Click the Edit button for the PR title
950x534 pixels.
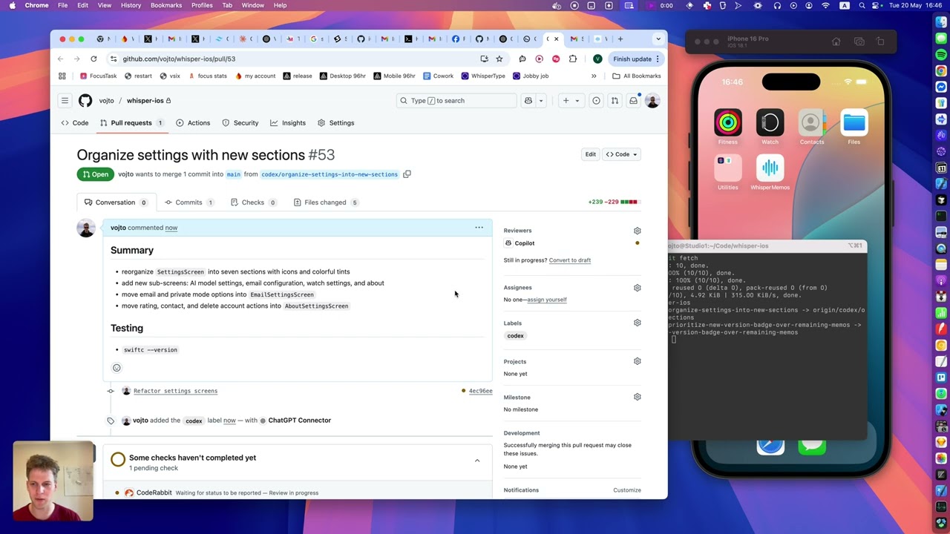(x=590, y=154)
